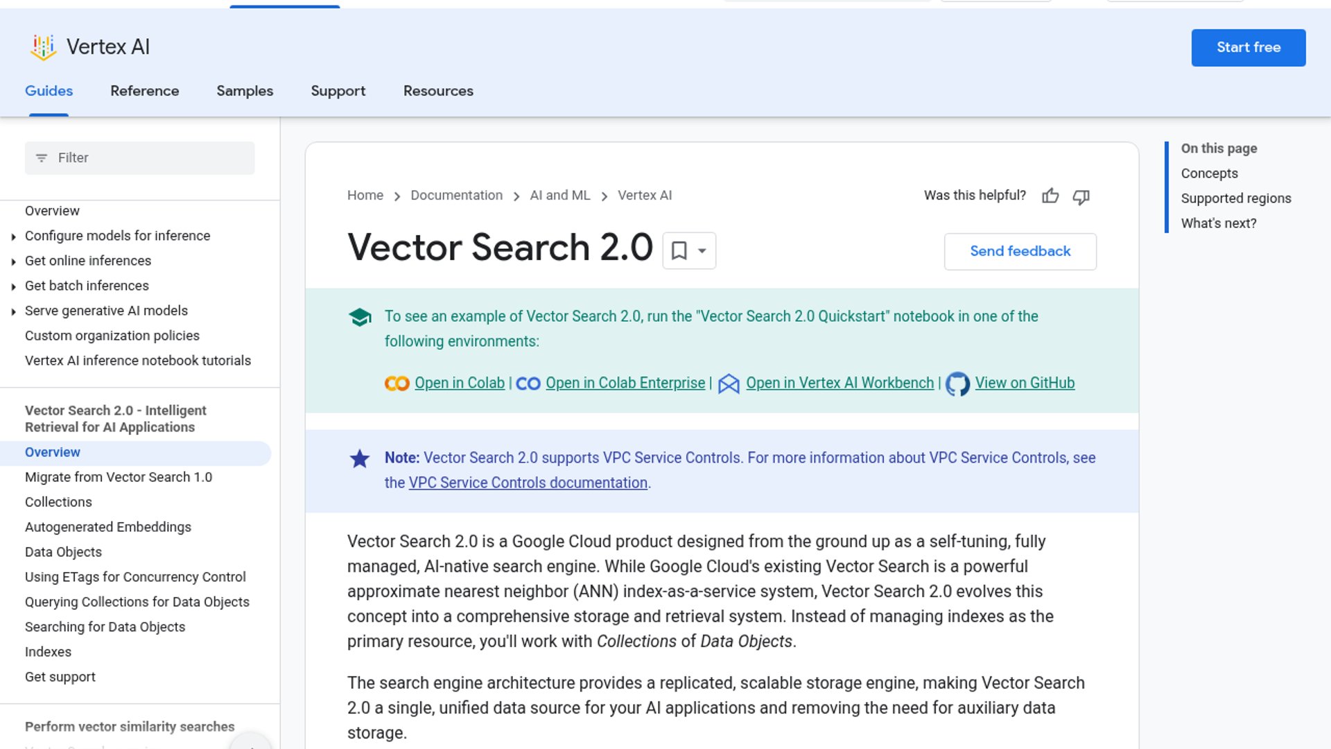Viewport: 1331px width, 749px height.
Task: Click the Colab Enterprise logo icon
Action: [x=528, y=384]
